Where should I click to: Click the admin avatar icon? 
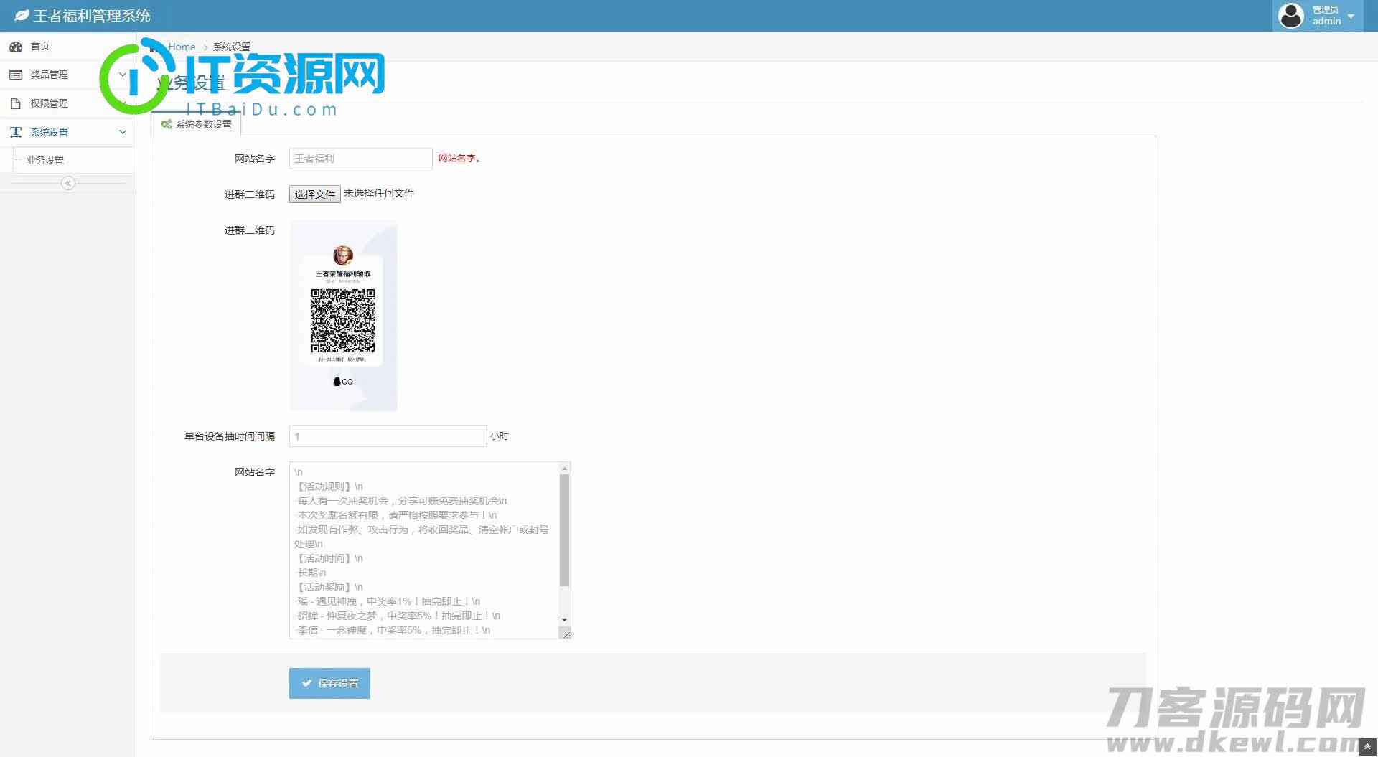click(x=1290, y=16)
